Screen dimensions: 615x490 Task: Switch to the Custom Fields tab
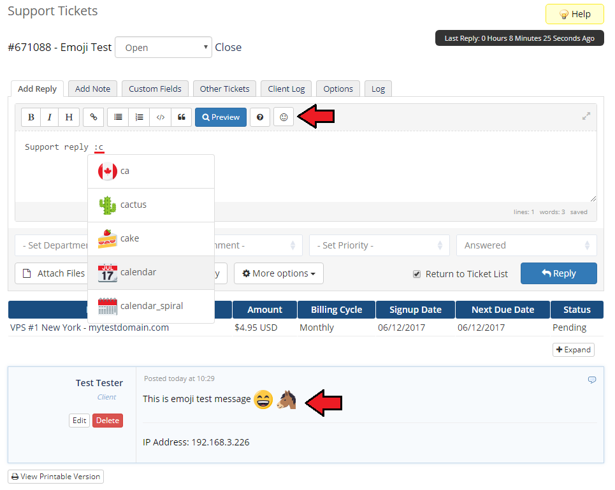point(155,89)
